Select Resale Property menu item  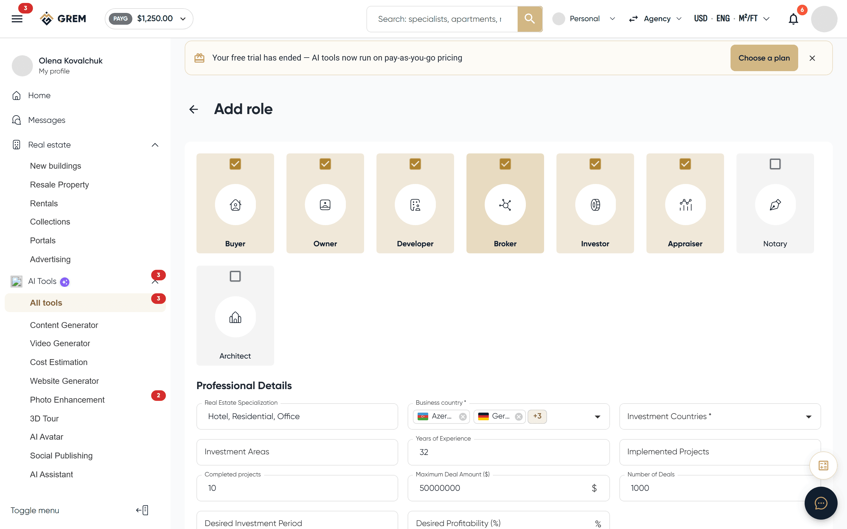pyautogui.click(x=59, y=184)
